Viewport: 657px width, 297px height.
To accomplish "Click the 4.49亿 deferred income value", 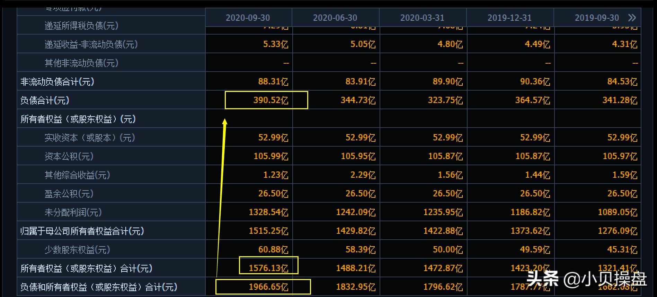I will pos(538,44).
